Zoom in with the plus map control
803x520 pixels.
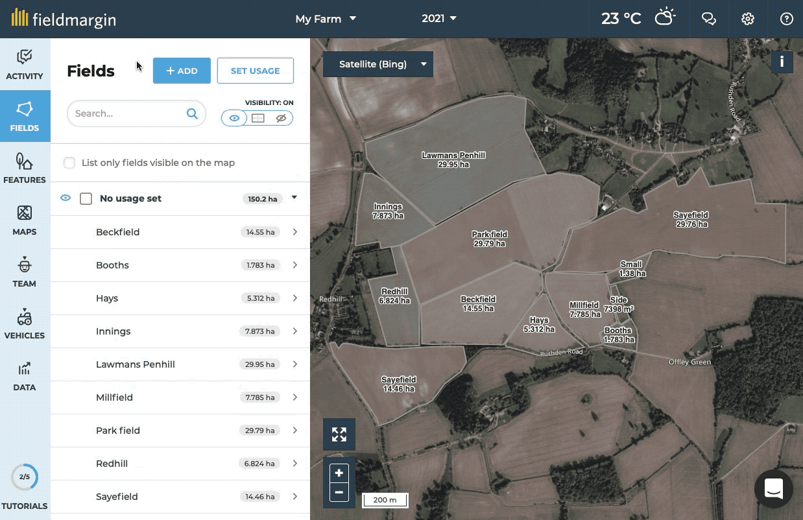coord(339,473)
